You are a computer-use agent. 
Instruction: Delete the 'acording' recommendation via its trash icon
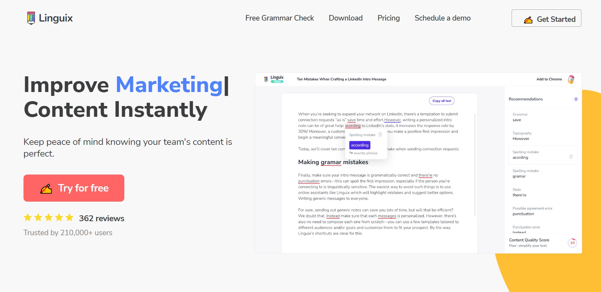pyautogui.click(x=571, y=157)
